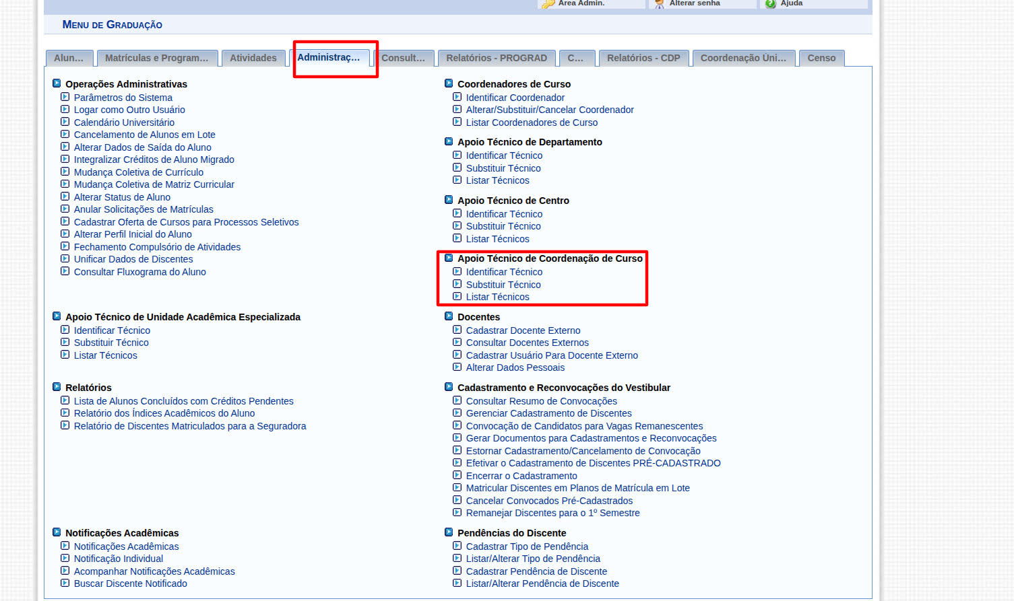This screenshot has height=601, width=1014.
Task: Open the Censo tab
Action: [x=821, y=58]
